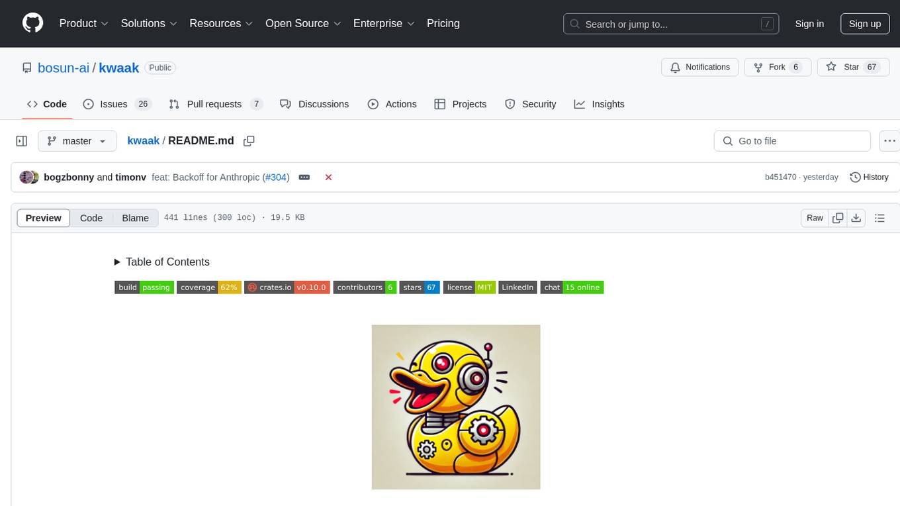Click Sign in link
Screen dimensions: 900x506
click(809, 24)
